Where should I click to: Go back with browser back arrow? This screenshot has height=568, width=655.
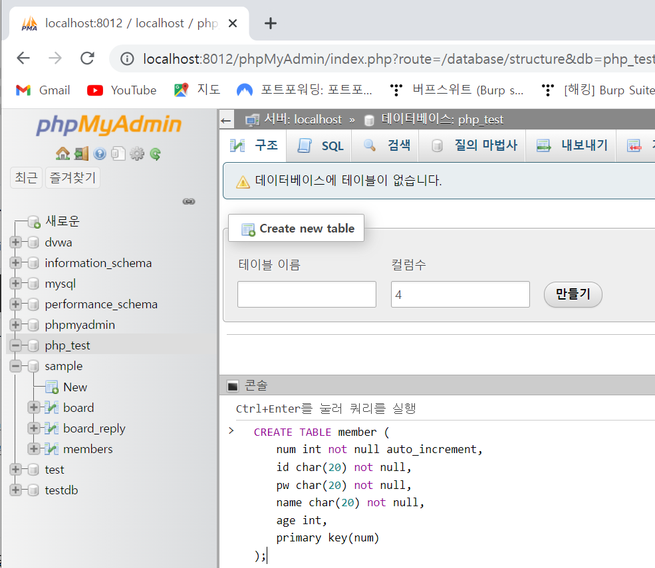point(23,58)
